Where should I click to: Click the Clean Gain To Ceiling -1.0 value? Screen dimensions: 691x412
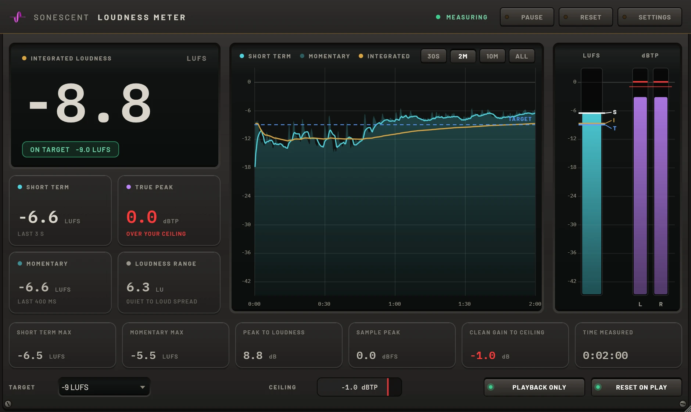(x=483, y=356)
